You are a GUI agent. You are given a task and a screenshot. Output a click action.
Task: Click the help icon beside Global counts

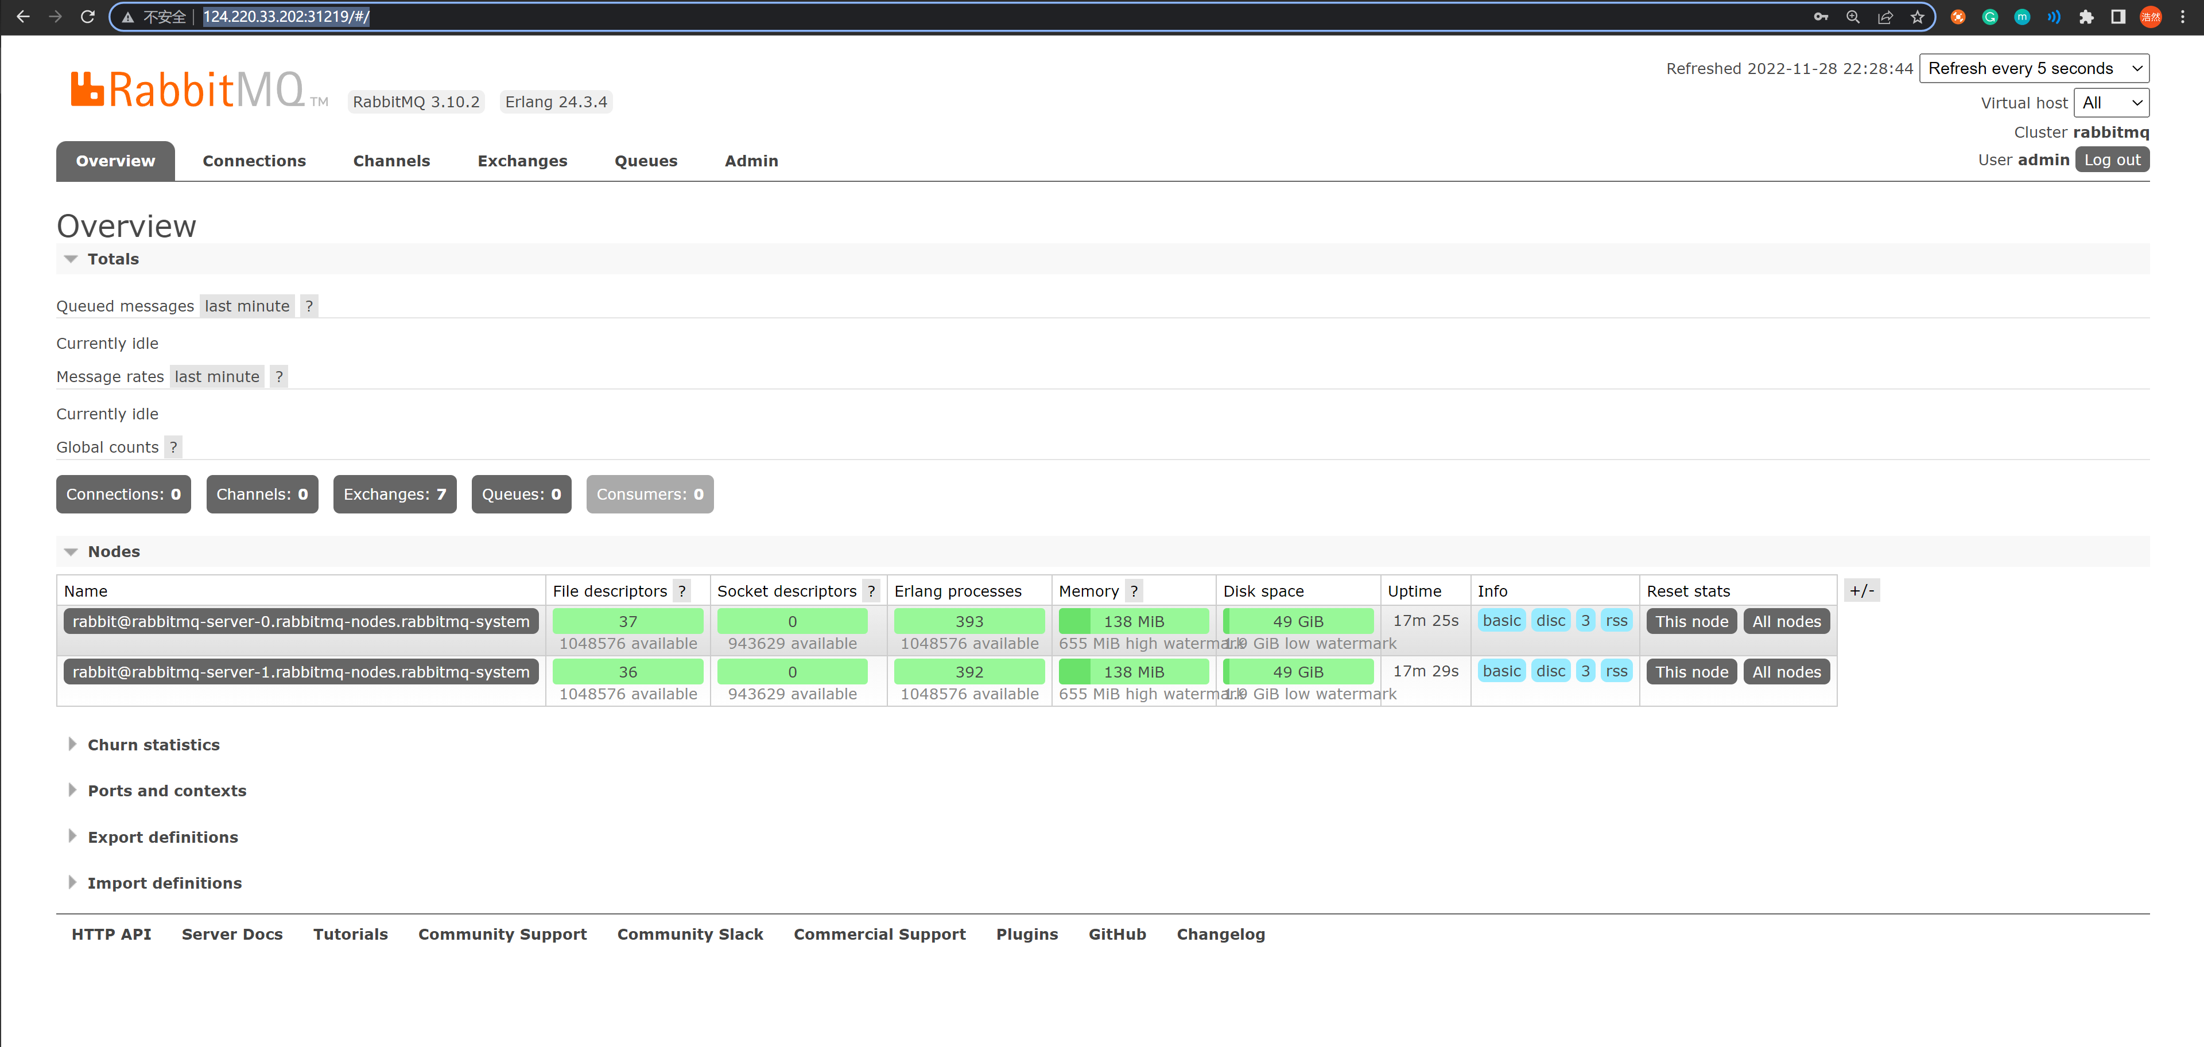pyautogui.click(x=173, y=447)
